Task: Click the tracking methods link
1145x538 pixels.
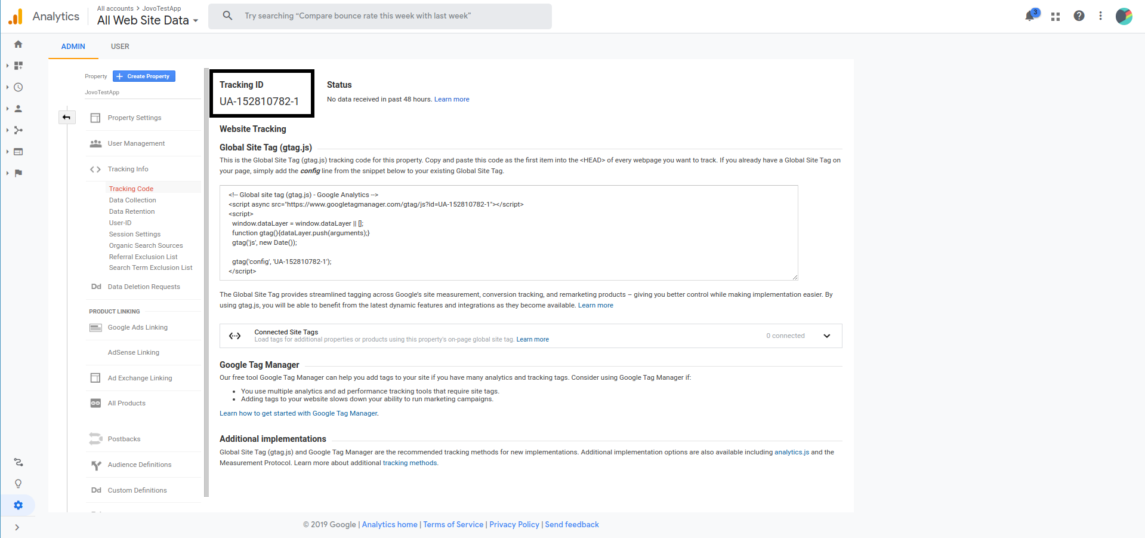Action: [x=410, y=463]
